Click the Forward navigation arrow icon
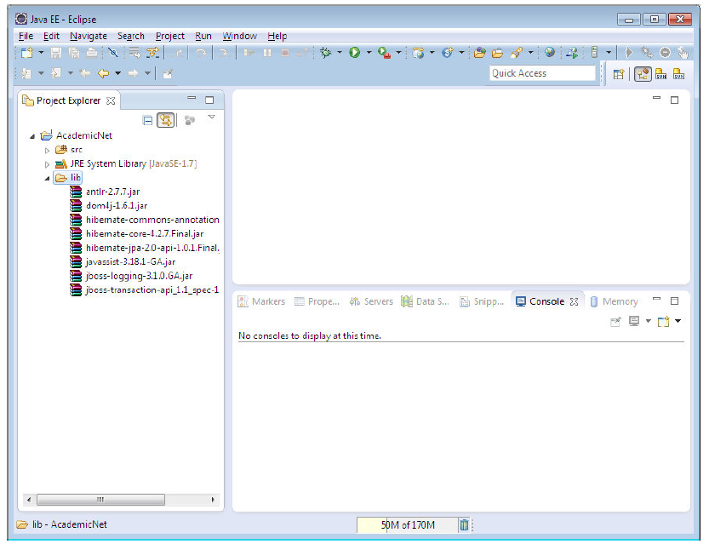This screenshot has height=544, width=709. [133, 73]
